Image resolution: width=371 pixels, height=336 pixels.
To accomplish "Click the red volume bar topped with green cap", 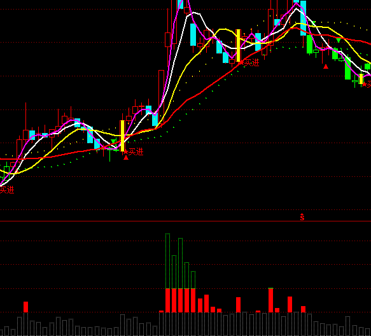I will (270, 300).
